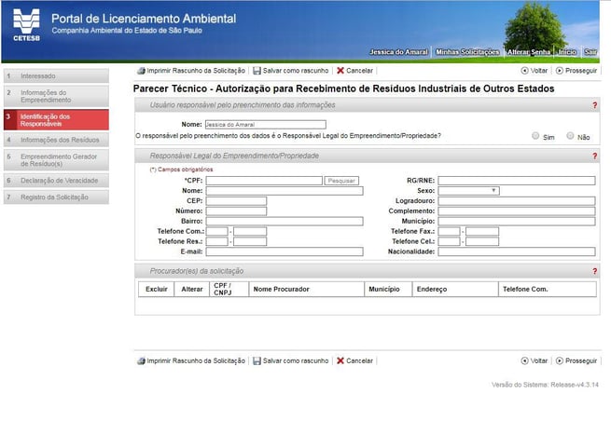Select Não radio button
Viewport: 611px width, 421px height.
coord(570,136)
